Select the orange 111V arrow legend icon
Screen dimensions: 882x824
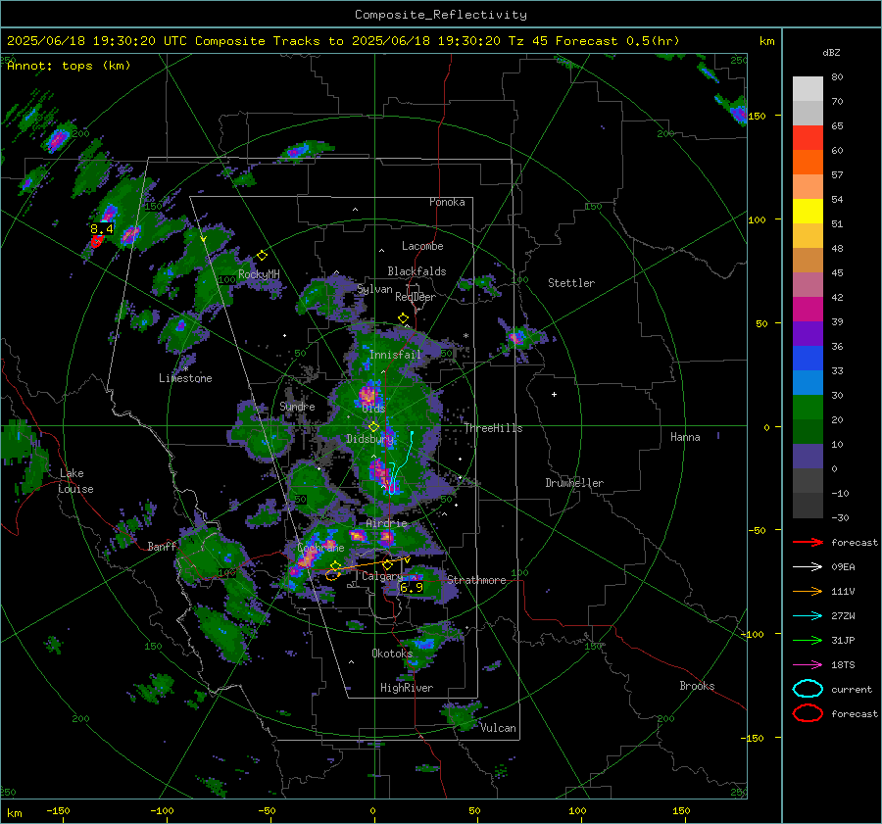[x=808, y=591]
